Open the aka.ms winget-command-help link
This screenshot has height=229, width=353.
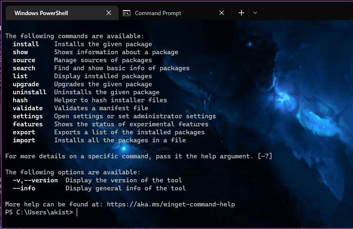pyautogui.click(x=171, y=204)
